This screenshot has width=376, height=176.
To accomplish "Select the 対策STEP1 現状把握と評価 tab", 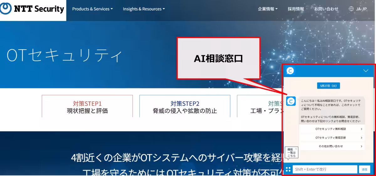I will pyautogui.click(x=87, y=107).
